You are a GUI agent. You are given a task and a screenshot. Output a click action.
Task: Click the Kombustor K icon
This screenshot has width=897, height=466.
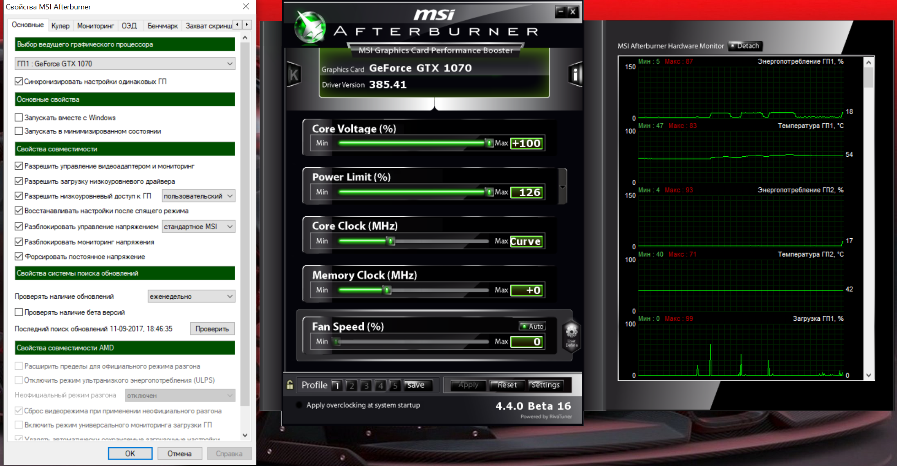(x=294, y=74)
